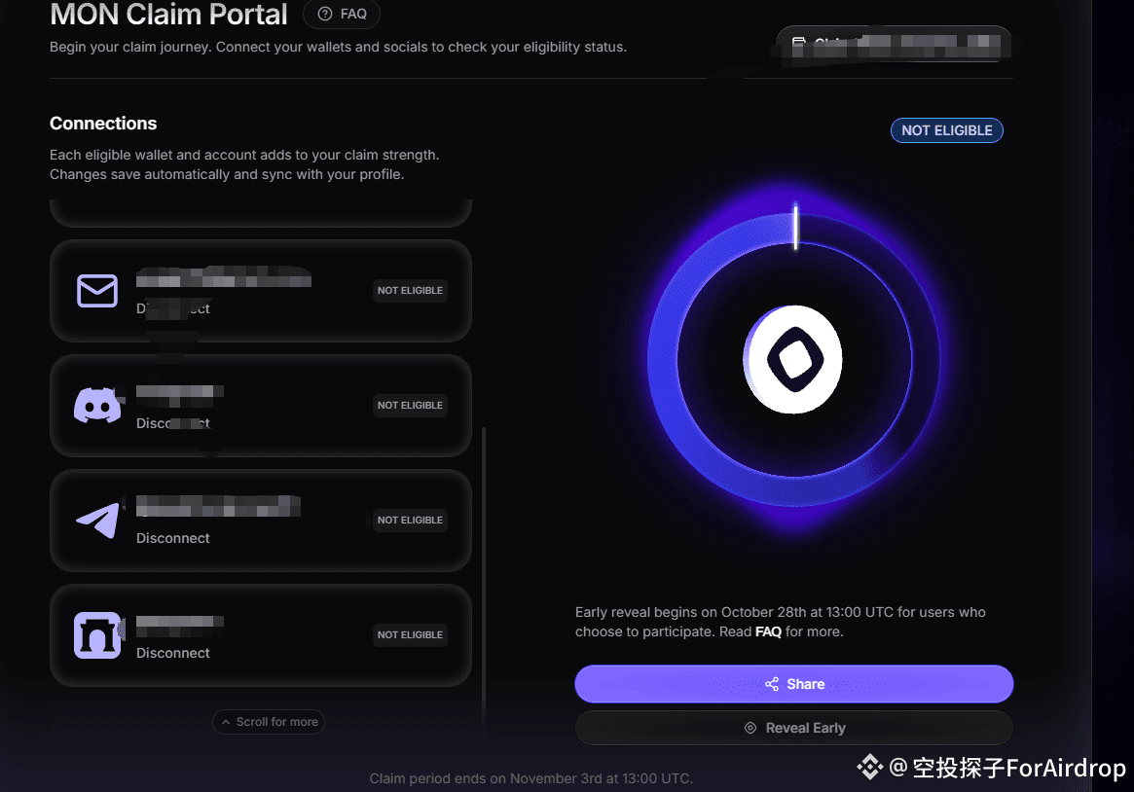The image size is (1134, 792).
Task: Click the Farcaster arch icon
Action: point(97,635)
